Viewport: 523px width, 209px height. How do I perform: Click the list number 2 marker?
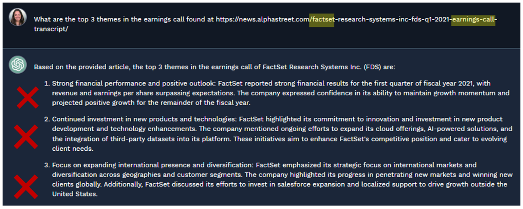pyautogui.click(x=47, y=119)
